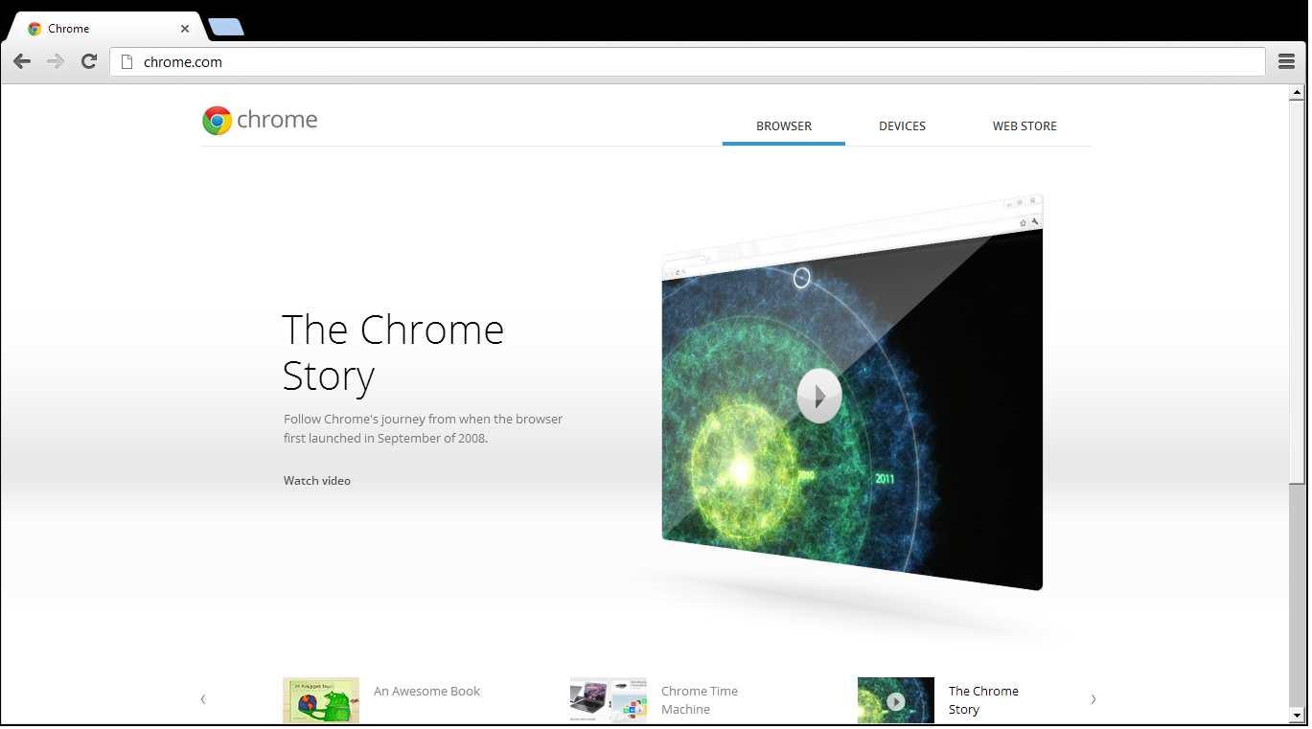Click The Chrome Story carousel label
The image size is (1312, 729).
point(983,700)
